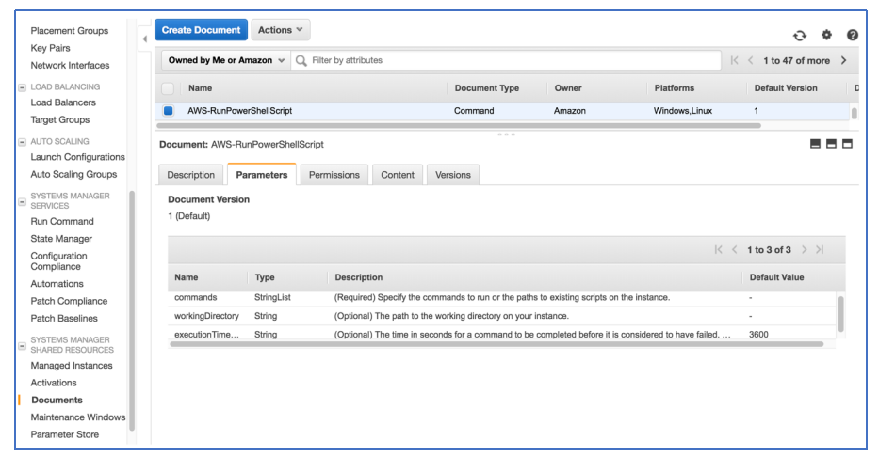This screenshot has width=879, height=456.
Task: Sort documents by Name column header
Action: (200, 88)
